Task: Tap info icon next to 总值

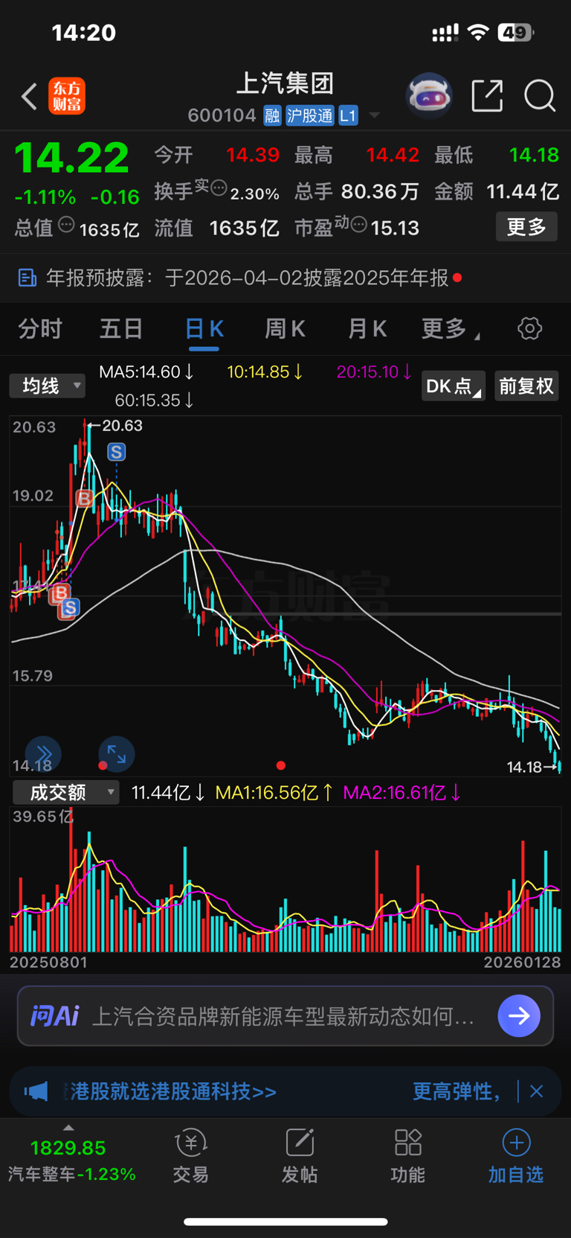Action: [66, 224]
